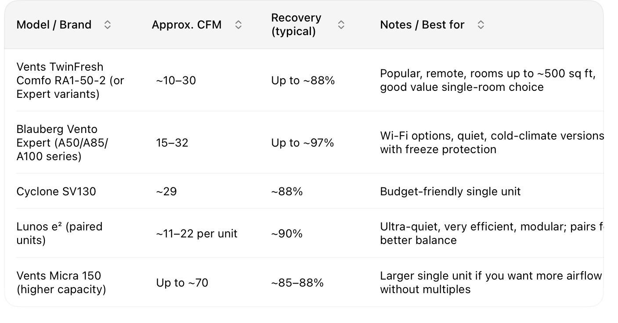
Task: Select the Approx. CFM column header text
Action: [x=187, y=25]
